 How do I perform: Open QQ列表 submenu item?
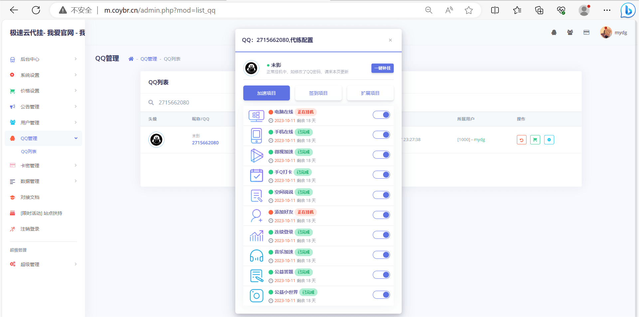(x=29, y=152)
